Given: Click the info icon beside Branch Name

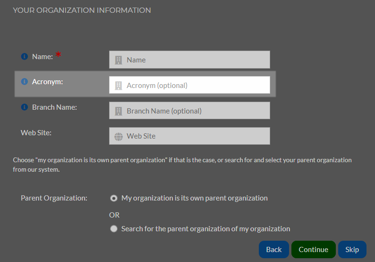Looking at the screenshot, I should (25, 107).
